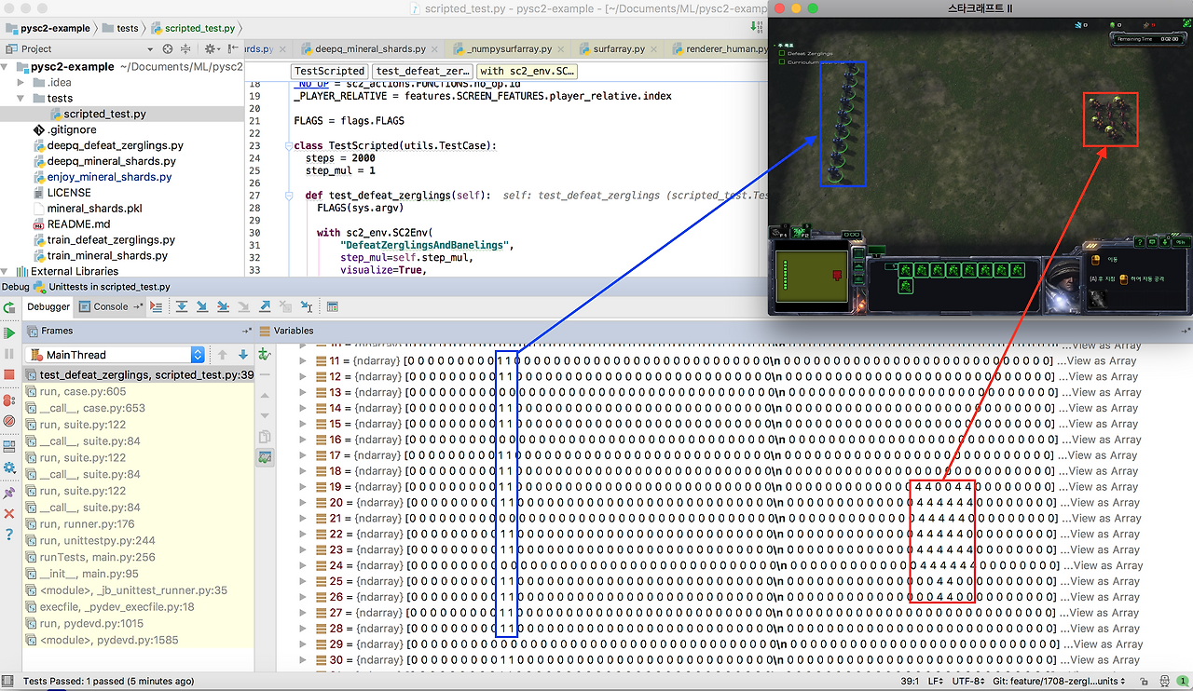Open the View Breakpoints icon

click(9, 400)
